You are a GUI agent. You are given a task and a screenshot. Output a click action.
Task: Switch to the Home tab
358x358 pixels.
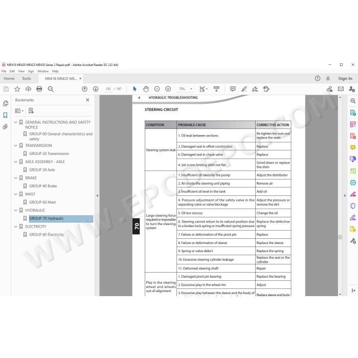9,79
